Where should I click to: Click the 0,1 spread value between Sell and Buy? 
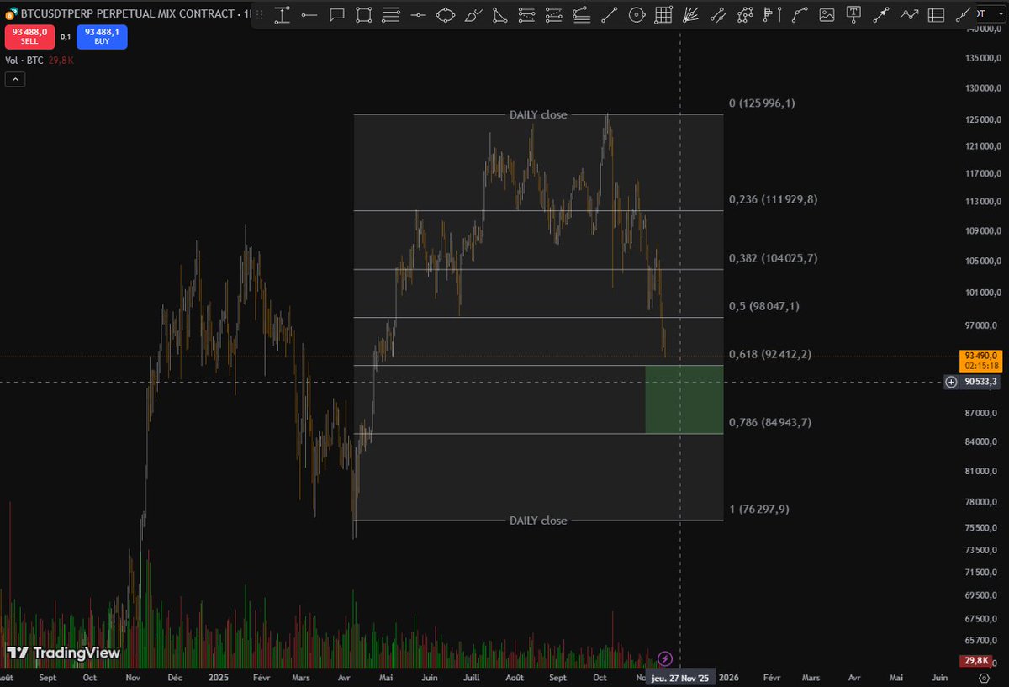pyautogui.click(x=65, y=36)
